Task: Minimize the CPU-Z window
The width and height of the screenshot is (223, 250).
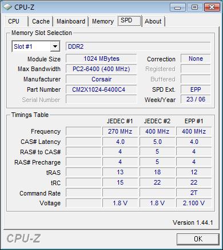Action: coord(178,7)
